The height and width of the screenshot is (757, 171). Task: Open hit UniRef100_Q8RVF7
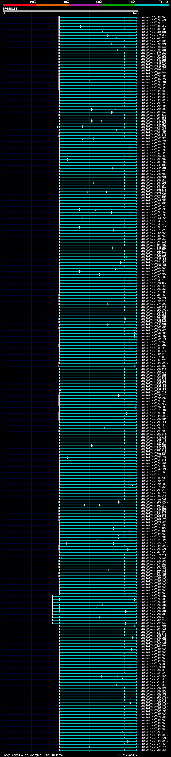pos(153,26)
